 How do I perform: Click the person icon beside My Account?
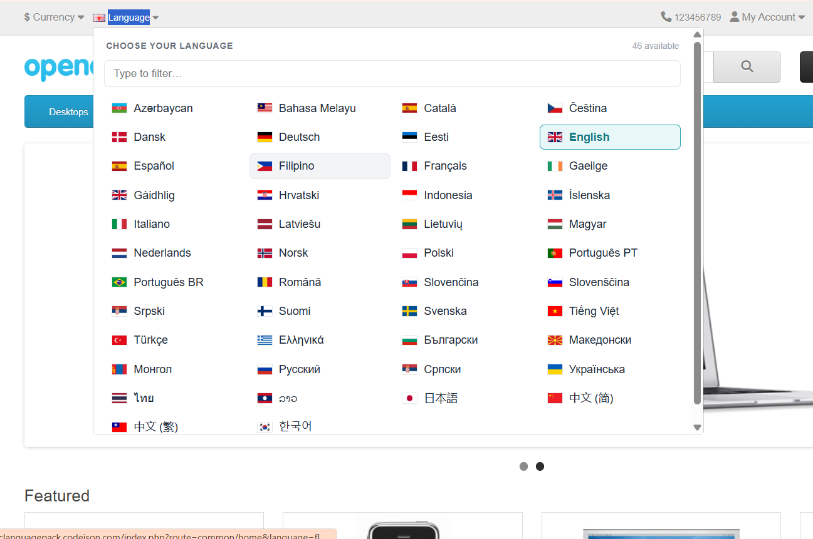click(x=734, y=16)
